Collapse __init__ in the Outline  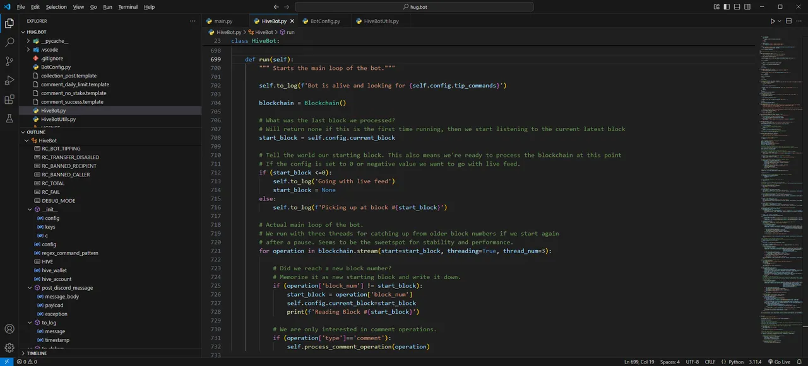coord(30,210)
